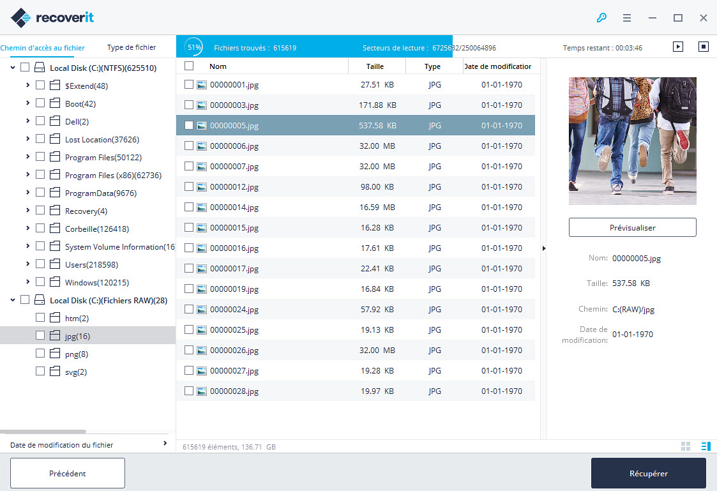Click image icon of 00000014.jpg
Image resolution: width=717 pixels, height=491 pixels.
(x=201, y=208)
